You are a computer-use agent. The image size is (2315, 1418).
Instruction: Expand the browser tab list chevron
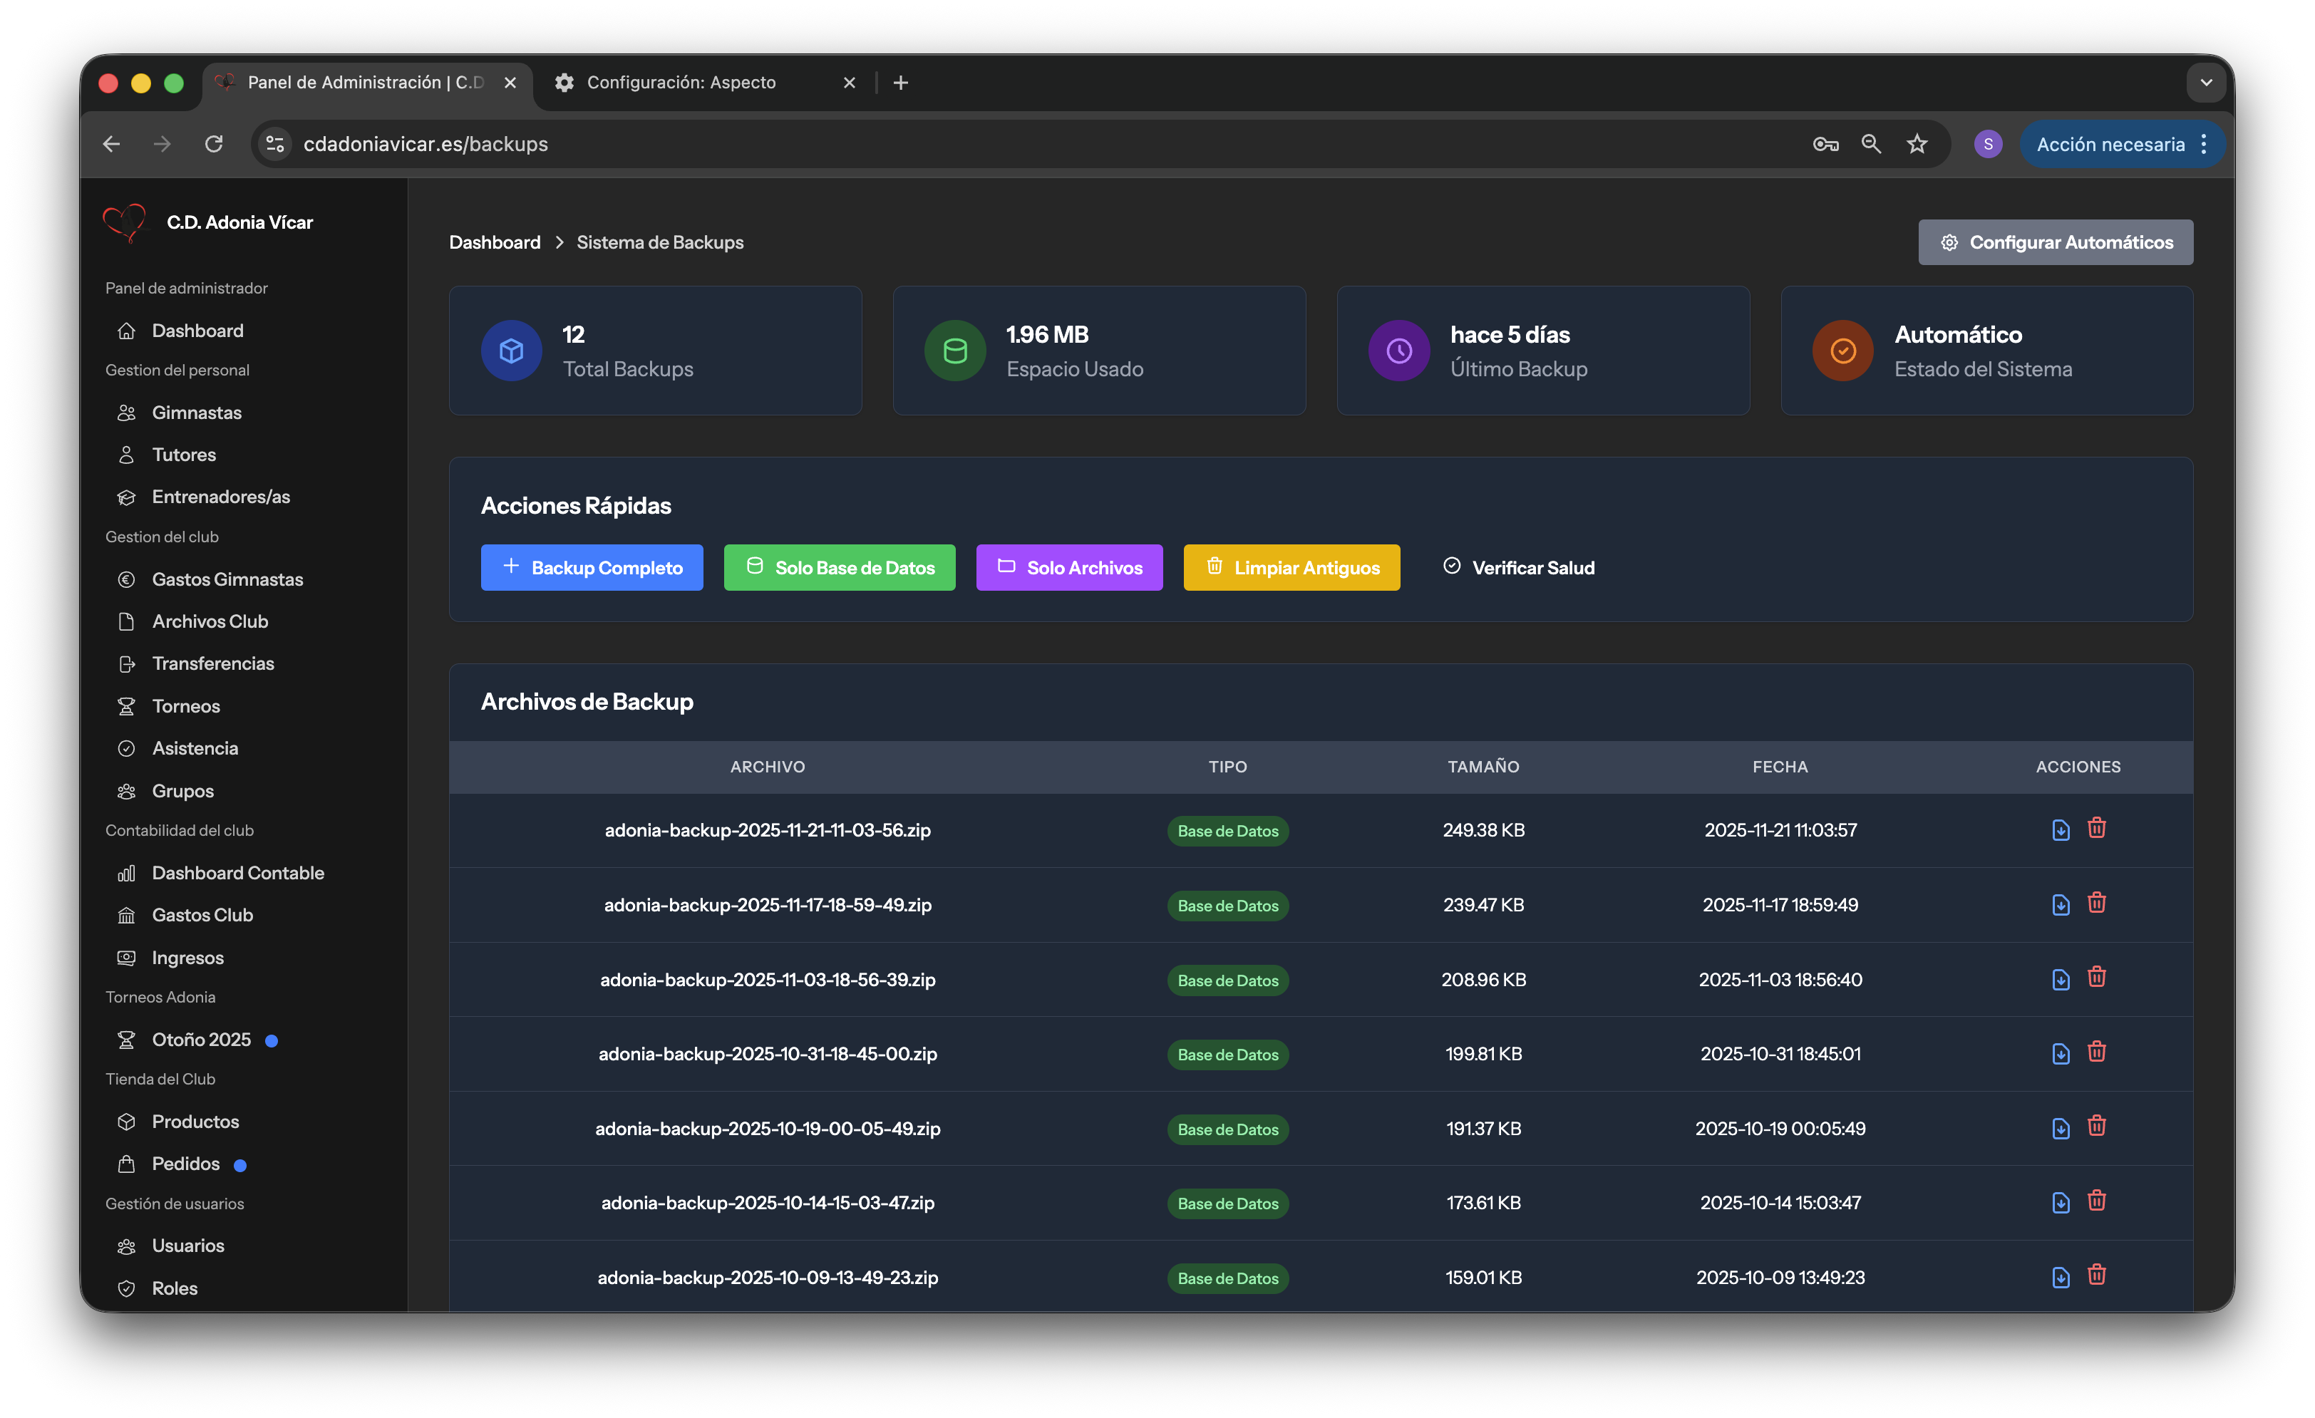tap(2207, 82)
